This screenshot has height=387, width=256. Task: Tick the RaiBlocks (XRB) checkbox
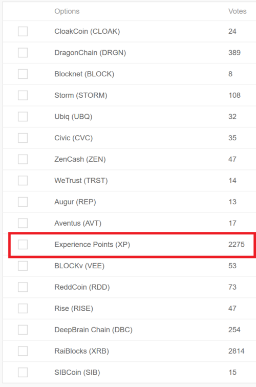coord(23,351)
